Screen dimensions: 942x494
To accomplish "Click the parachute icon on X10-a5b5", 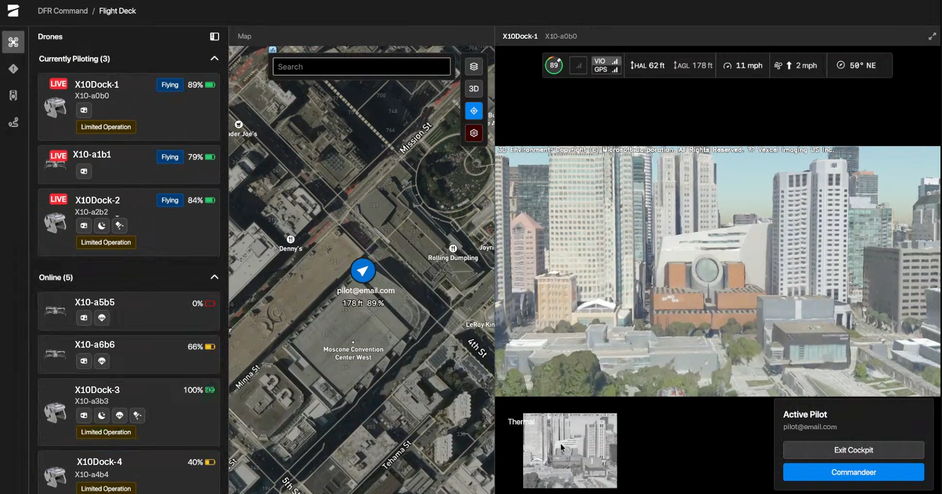I will point(102,318).
